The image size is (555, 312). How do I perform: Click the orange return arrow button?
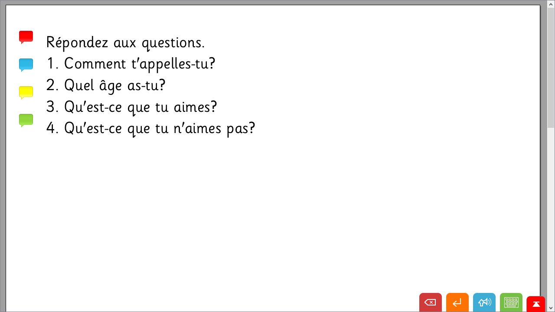pyautogui.click(x=457, y=302)
